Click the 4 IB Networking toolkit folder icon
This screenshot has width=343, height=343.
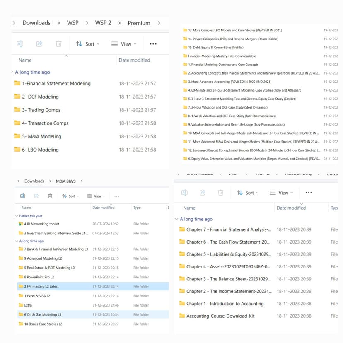pos(21,224)
